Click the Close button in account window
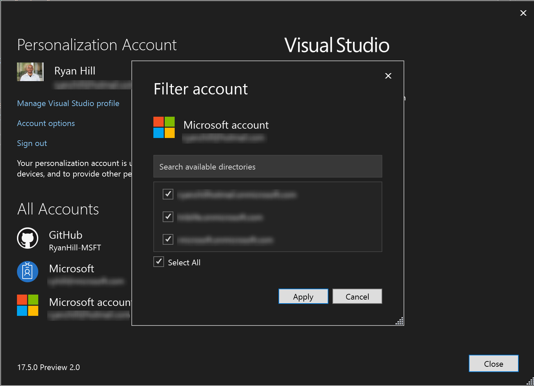The width and height of the screenshot is (534, 386). pyautogui.click(x=494, y=363)
